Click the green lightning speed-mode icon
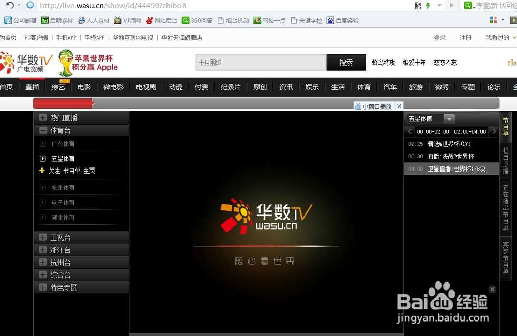 click(428, 6)
